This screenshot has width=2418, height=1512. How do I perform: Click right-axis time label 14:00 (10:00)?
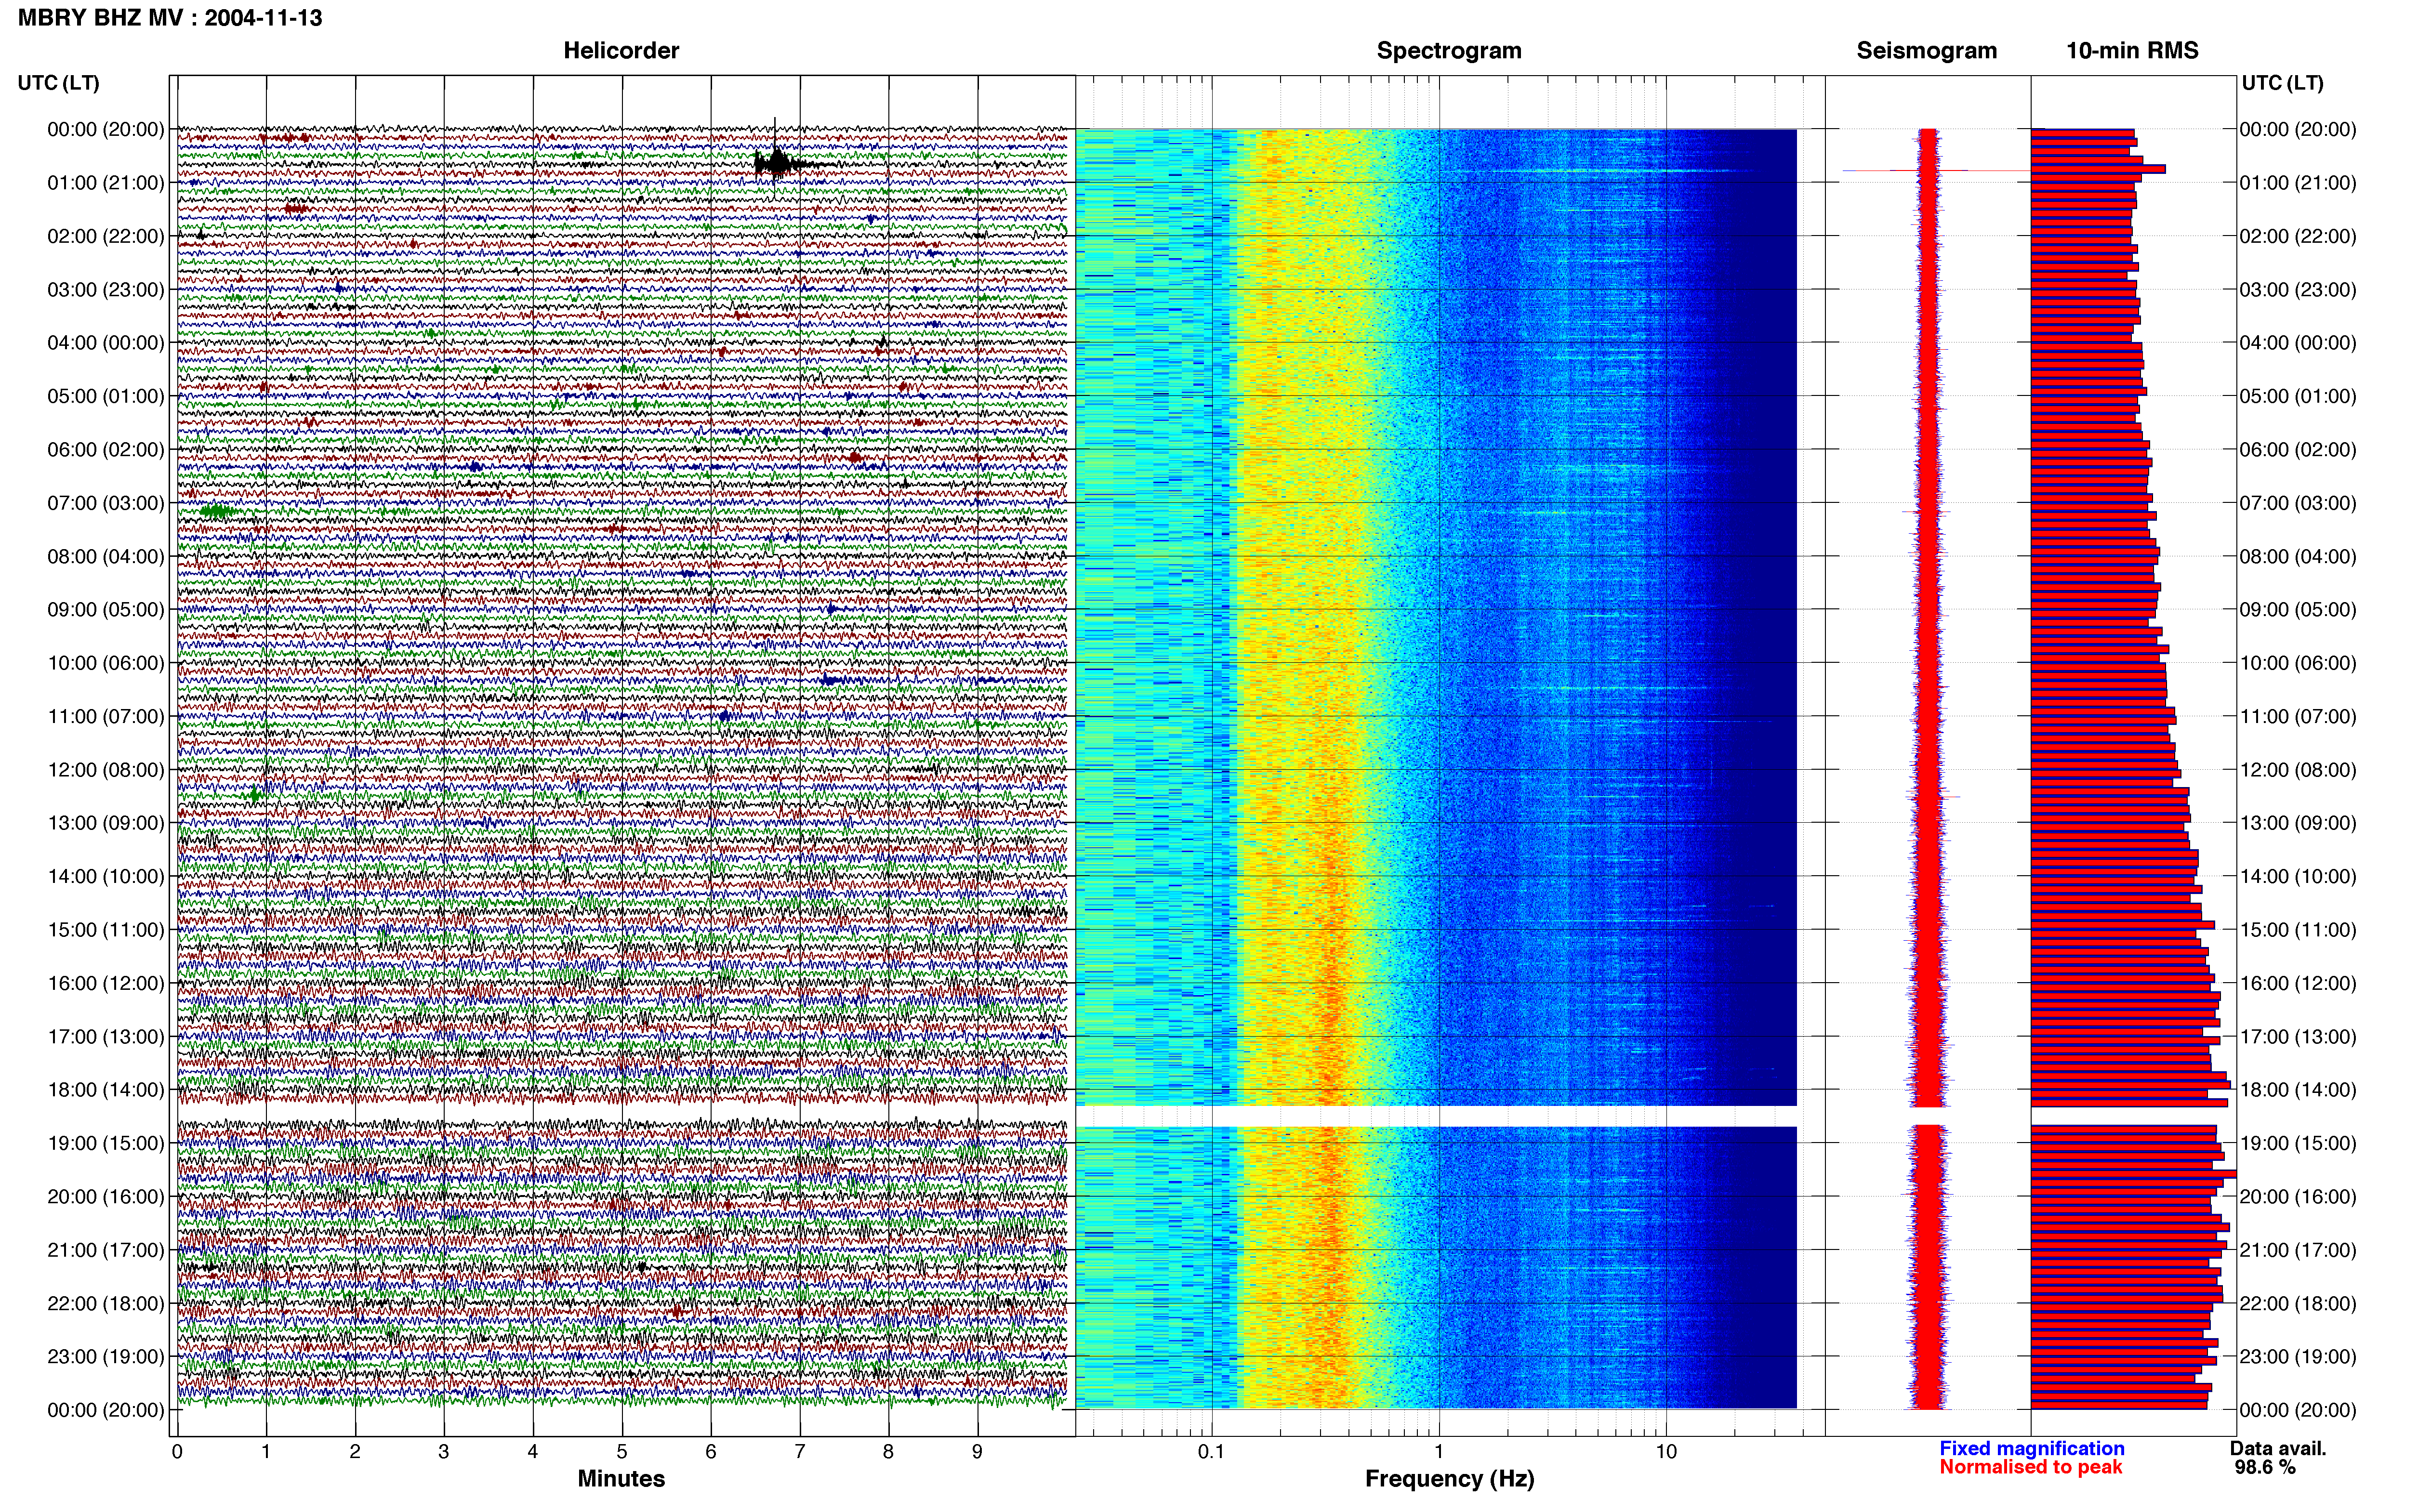coord(2298,876)
